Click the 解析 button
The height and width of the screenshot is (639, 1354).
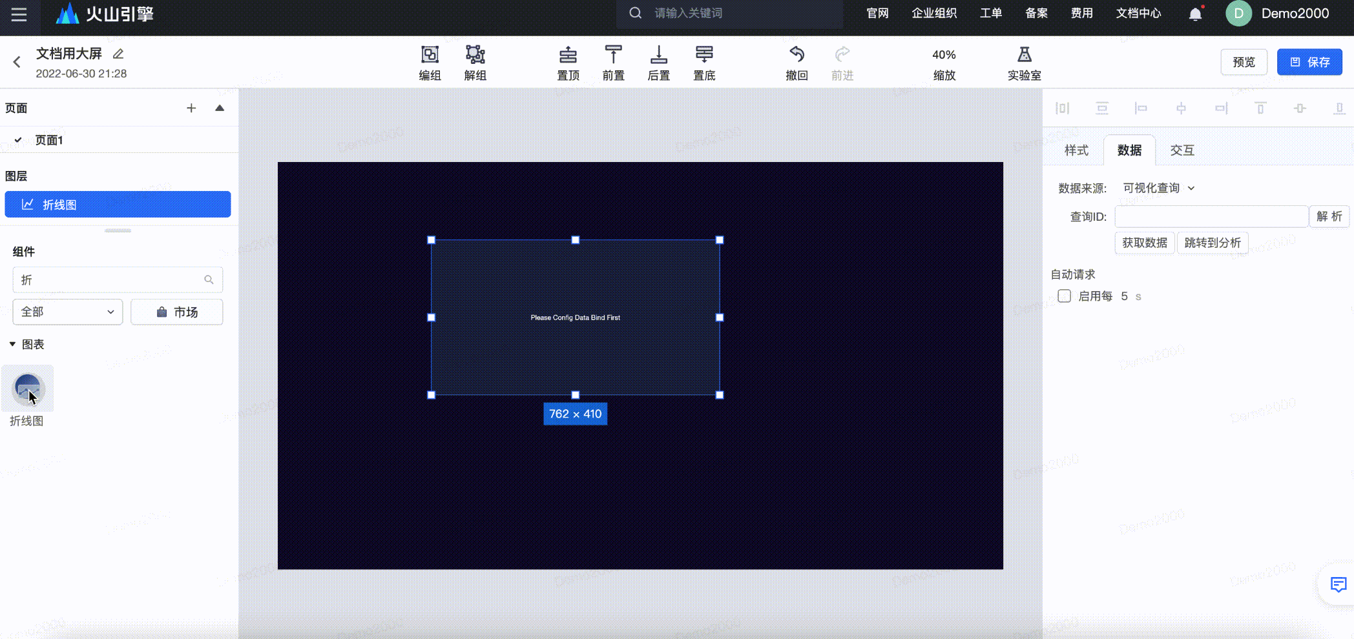(1329, 216)
